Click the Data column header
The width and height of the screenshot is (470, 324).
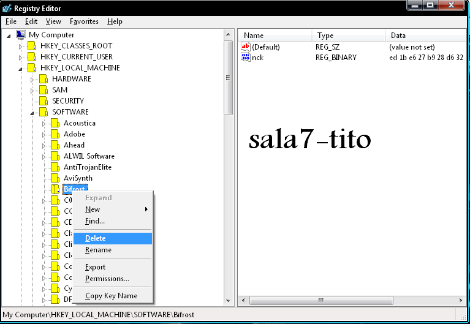point(426,36)
